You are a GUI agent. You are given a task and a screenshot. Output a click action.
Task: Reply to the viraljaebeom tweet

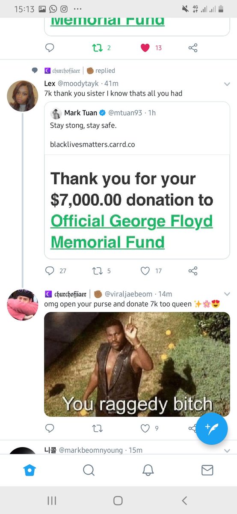[50, 427]
